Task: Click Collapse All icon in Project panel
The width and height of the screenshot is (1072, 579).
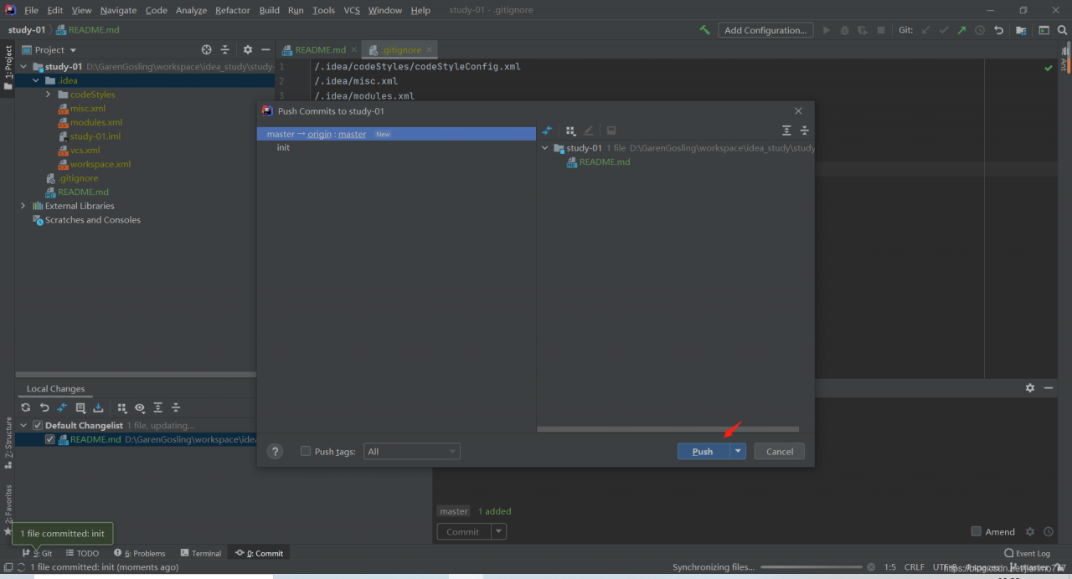Action: click(x=224, y=50)
